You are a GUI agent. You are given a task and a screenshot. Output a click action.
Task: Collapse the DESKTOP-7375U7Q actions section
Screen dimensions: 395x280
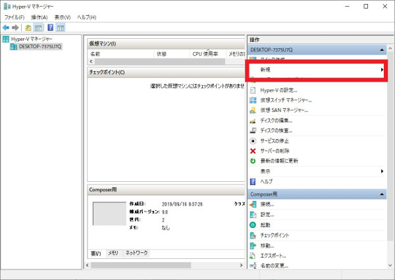(x=382, y=49)
